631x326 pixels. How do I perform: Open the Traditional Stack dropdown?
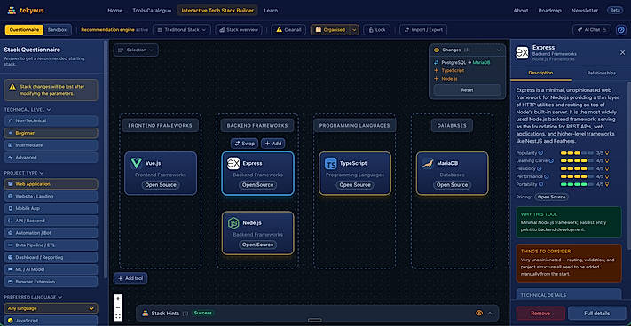point(182,30)
